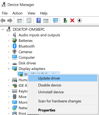Click the Show/Hide Console Tree toolbar icon
This screenshot has width=99, height=115.
[x=20, y=21]
